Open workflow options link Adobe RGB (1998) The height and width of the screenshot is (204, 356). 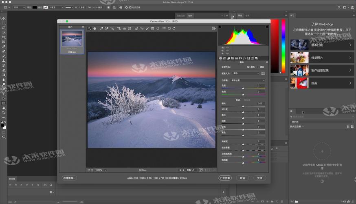(157, 178)
